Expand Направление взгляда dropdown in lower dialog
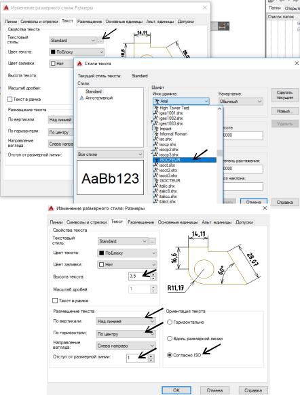 (126, 346)
